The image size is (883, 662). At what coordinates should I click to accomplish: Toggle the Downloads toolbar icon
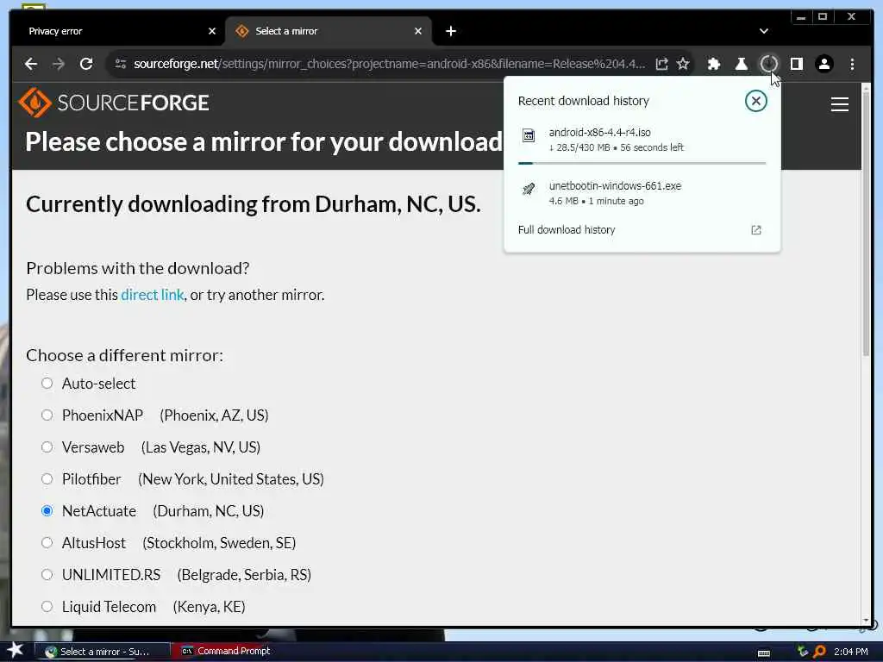point(768,64)
